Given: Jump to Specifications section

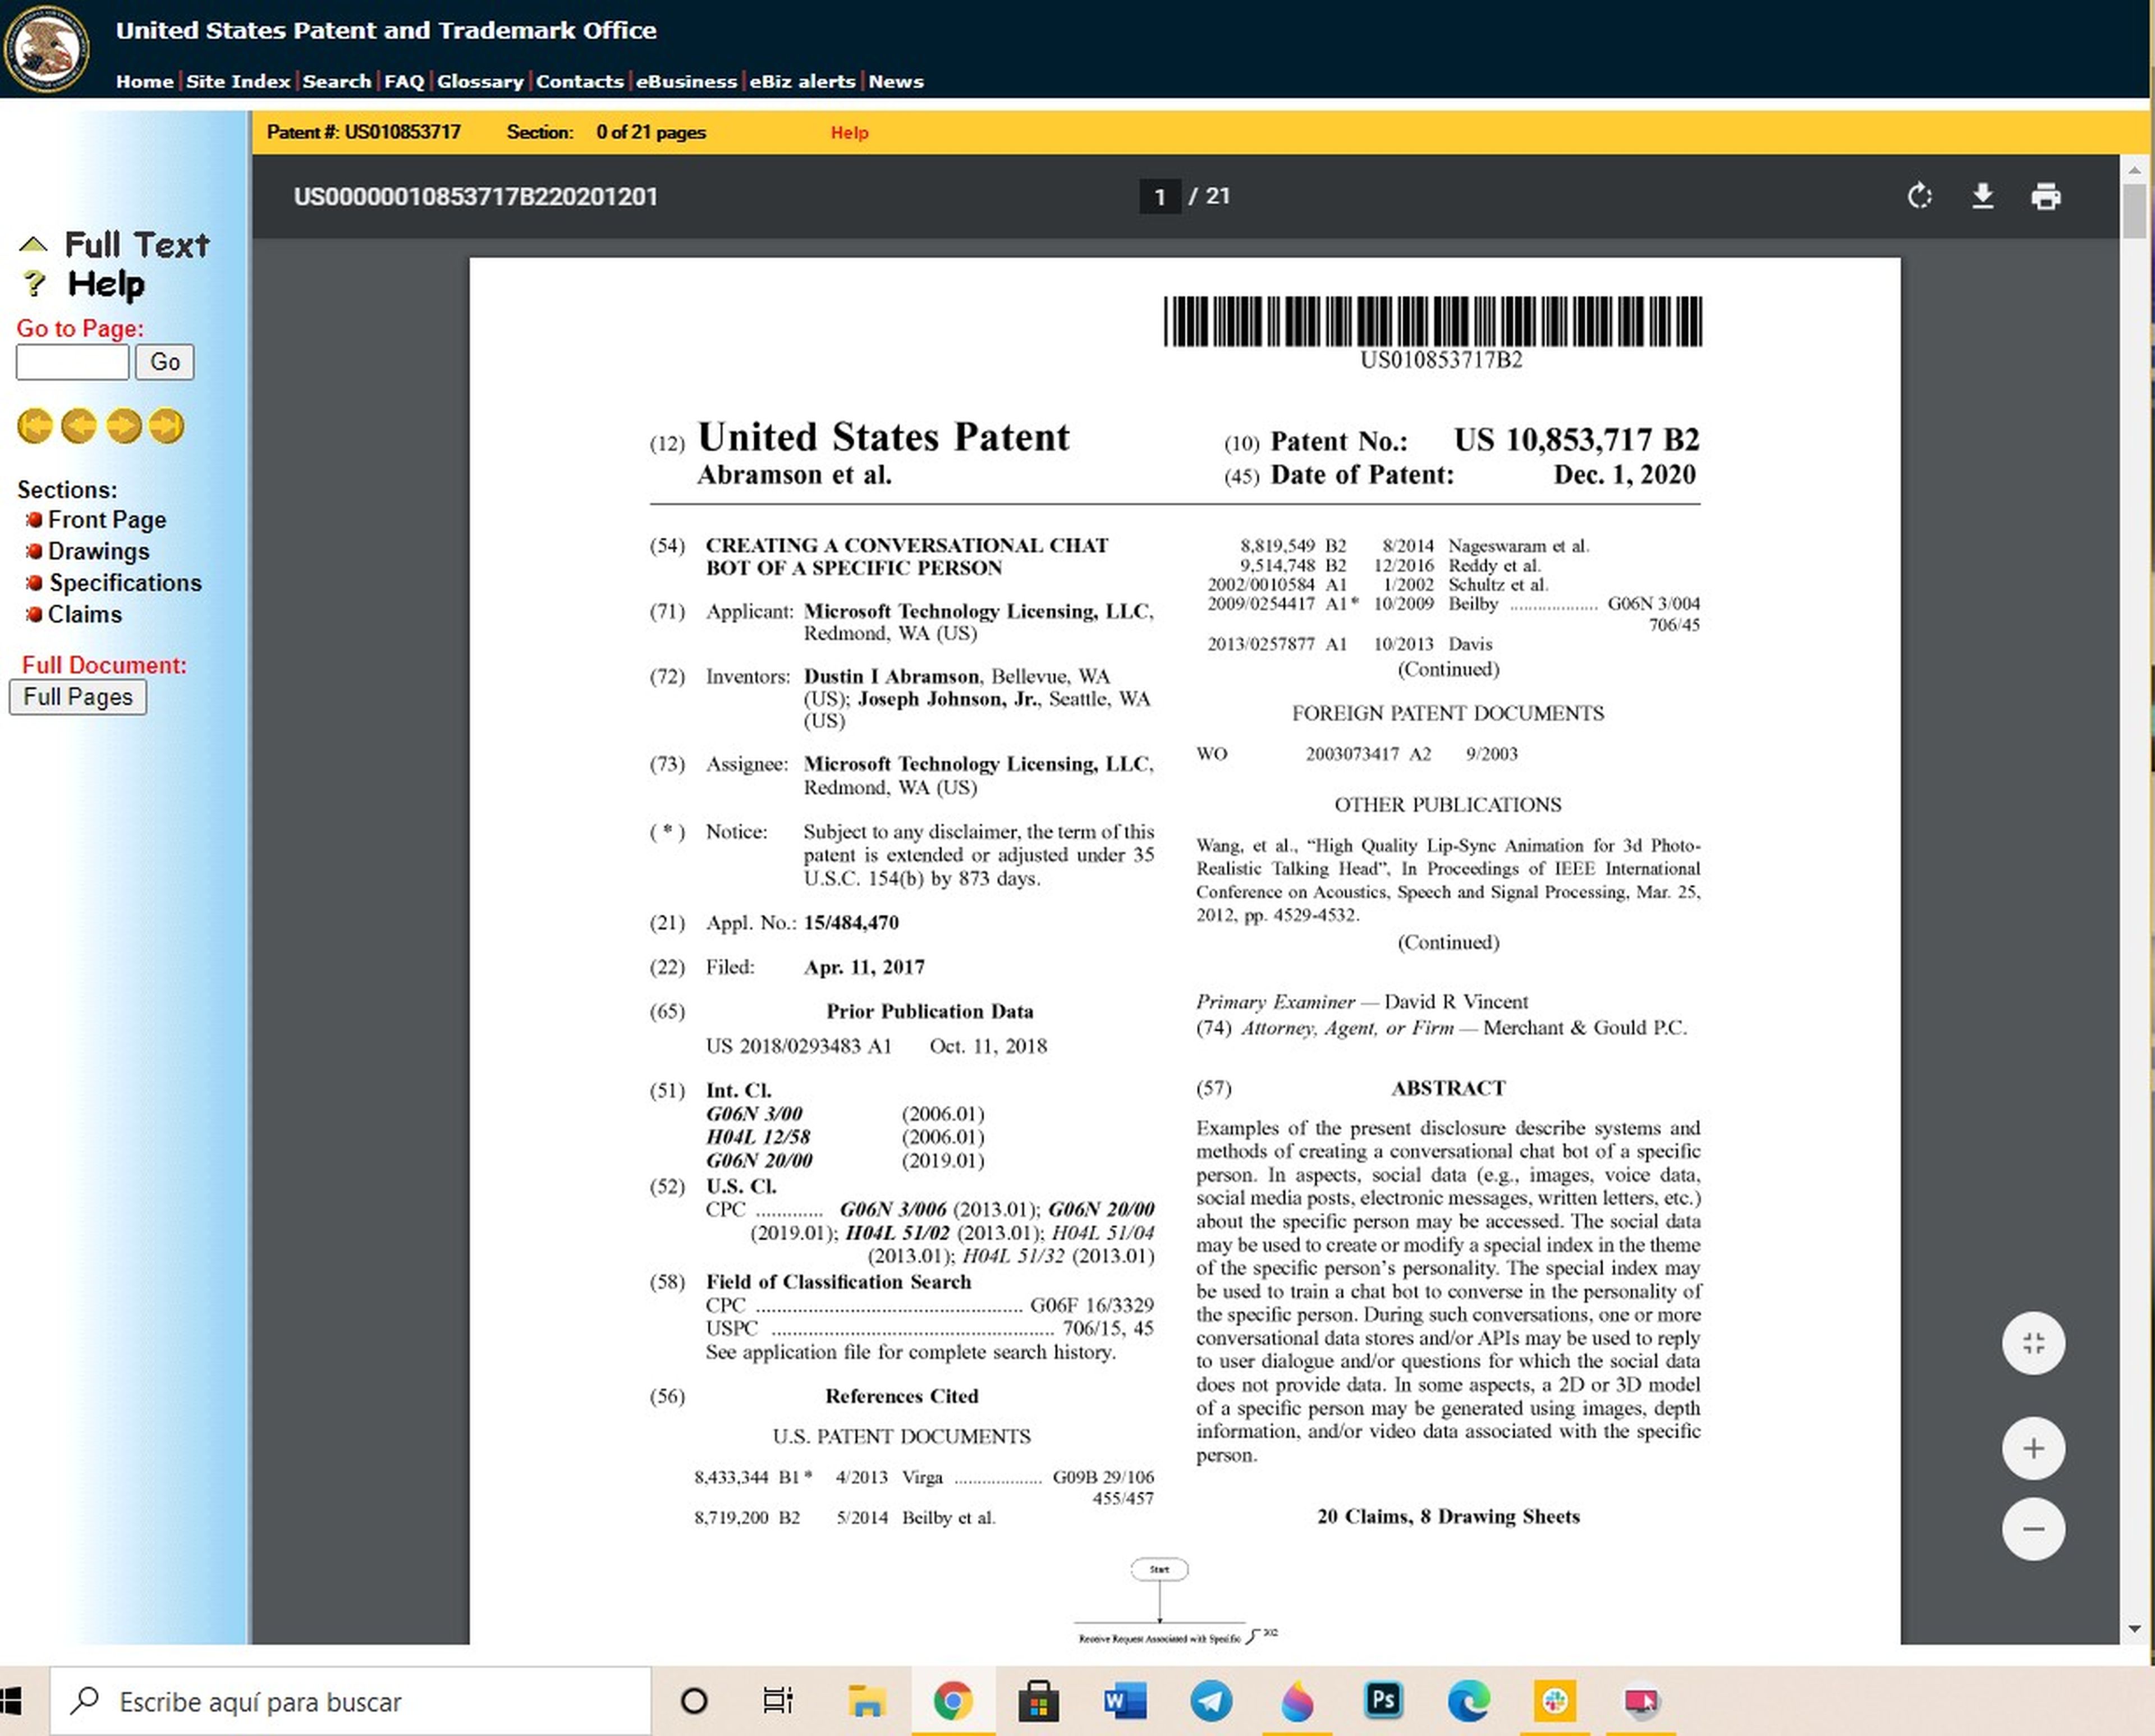Looking at the screenshot, I should click(x=125, y=583).
